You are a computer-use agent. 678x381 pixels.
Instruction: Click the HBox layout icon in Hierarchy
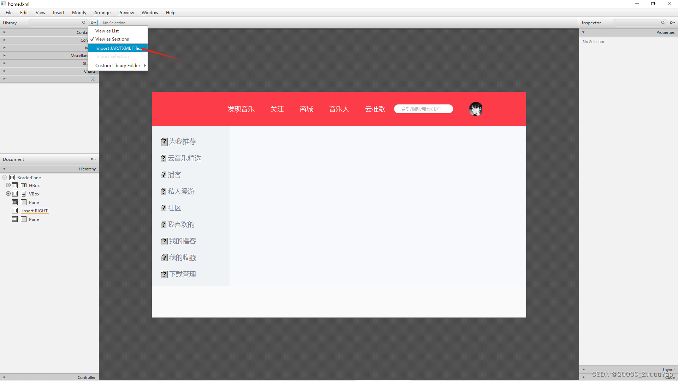[x=24, y=185]
